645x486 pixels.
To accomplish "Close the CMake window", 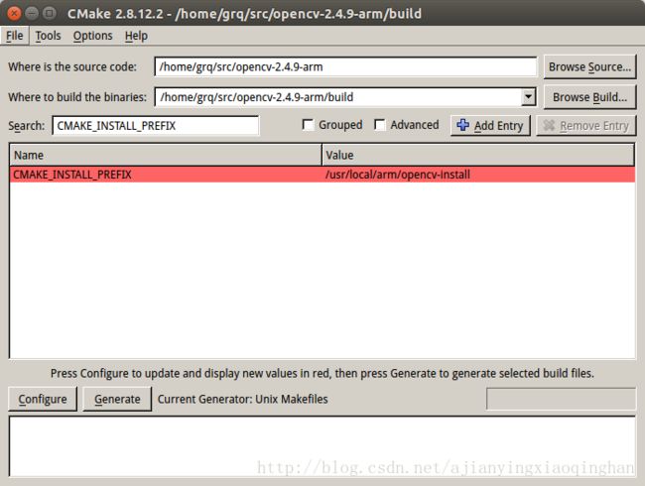I will [x=14, y=14].
